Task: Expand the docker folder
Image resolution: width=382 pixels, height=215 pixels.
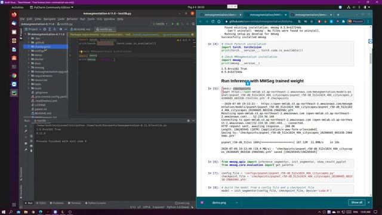Action: [29, 59]
